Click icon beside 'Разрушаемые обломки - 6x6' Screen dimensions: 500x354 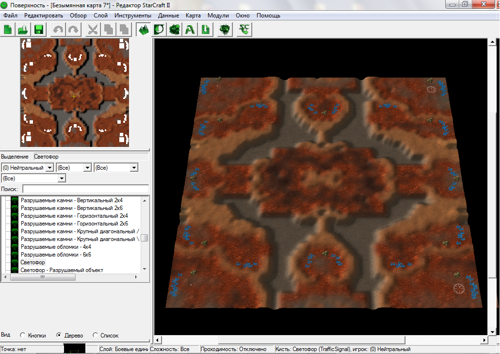(x=15, y=255)
